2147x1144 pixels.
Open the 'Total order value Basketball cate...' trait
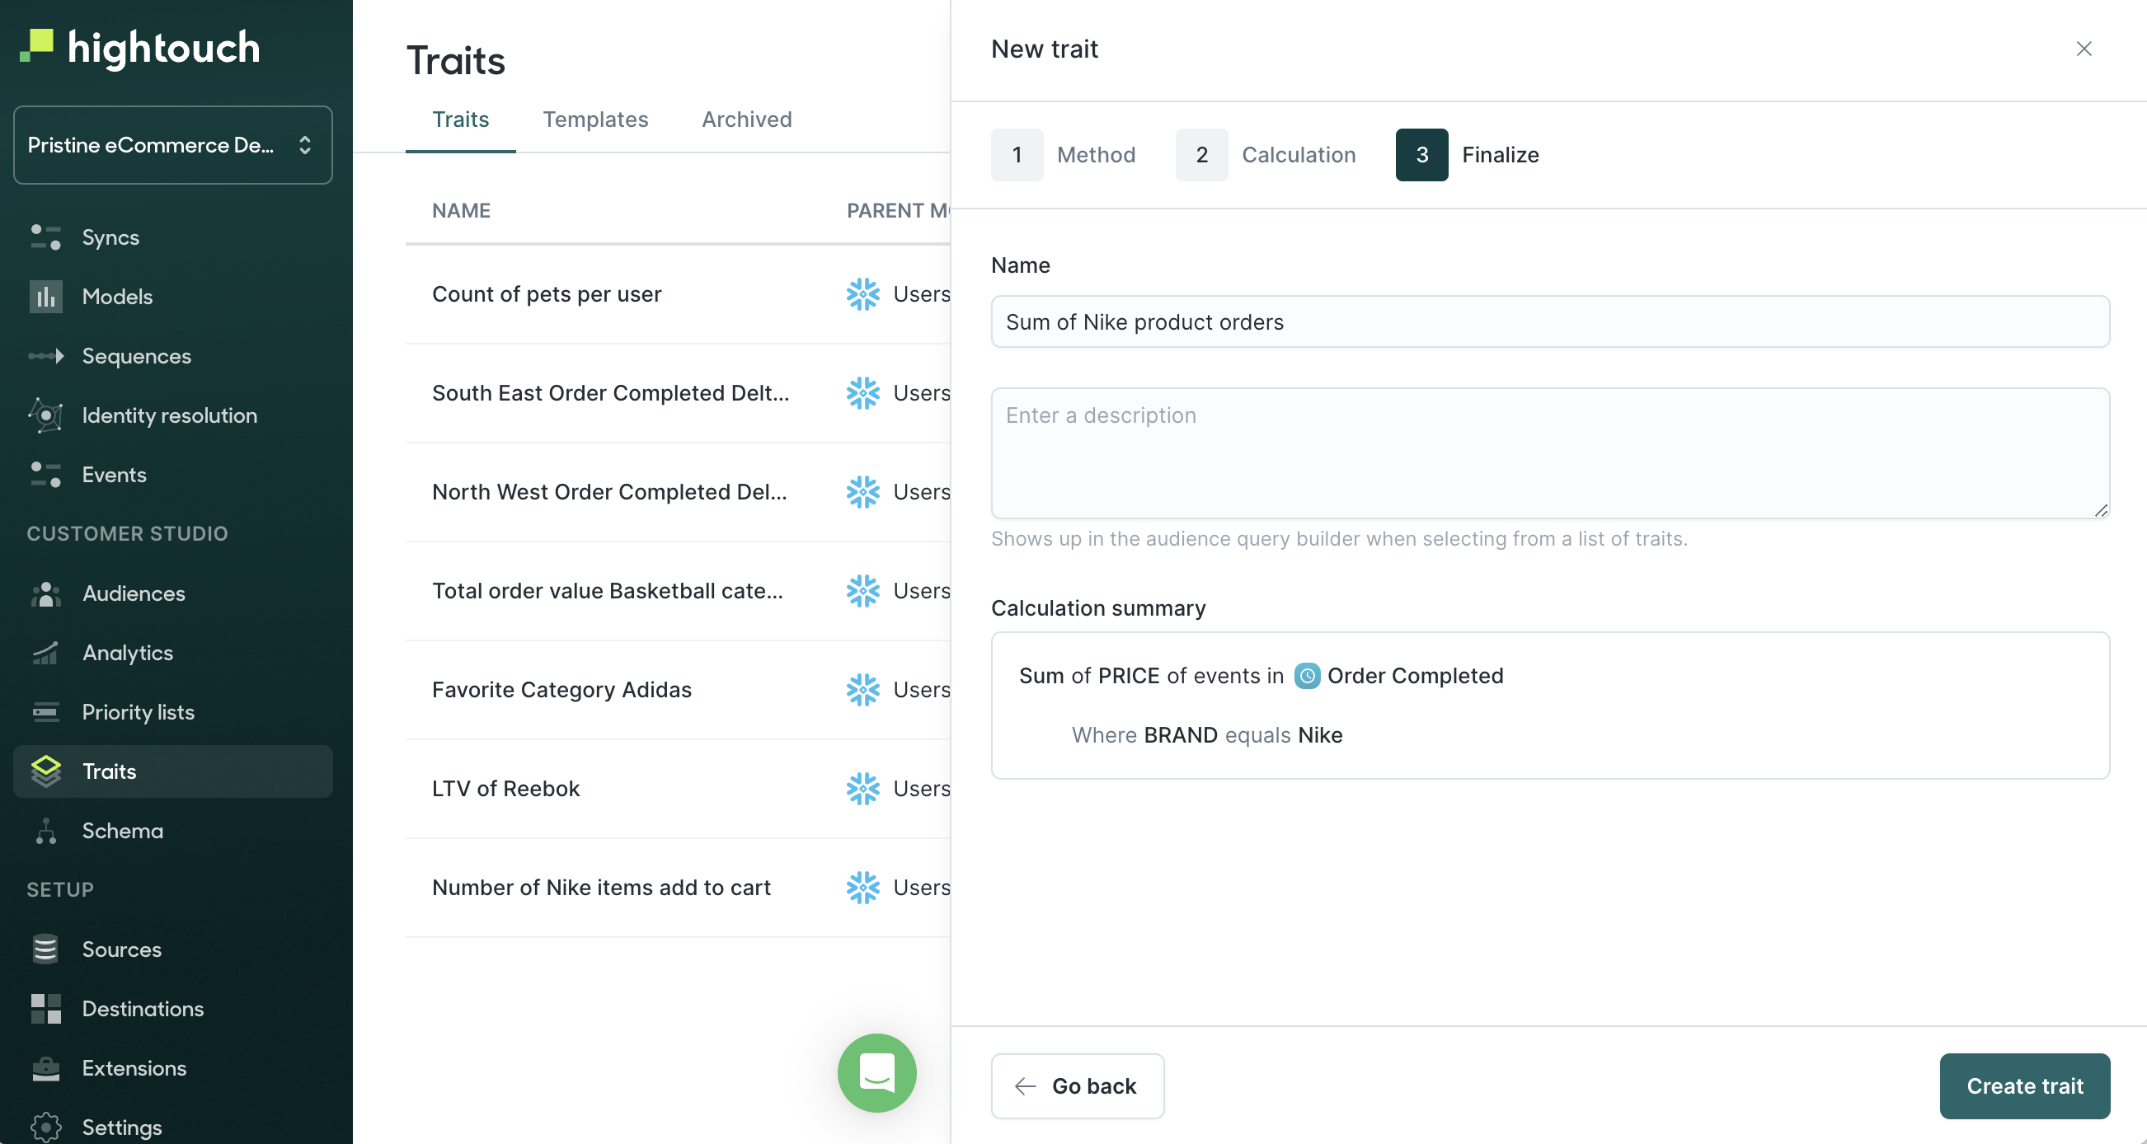608,592
